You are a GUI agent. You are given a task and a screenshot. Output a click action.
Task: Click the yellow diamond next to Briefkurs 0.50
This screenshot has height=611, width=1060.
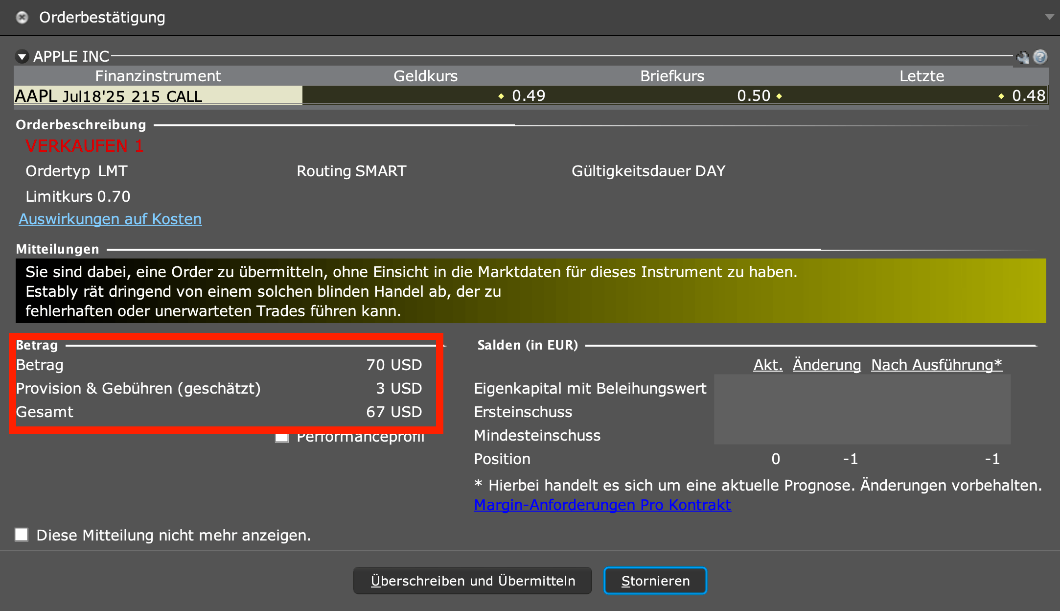pos(780,96)
